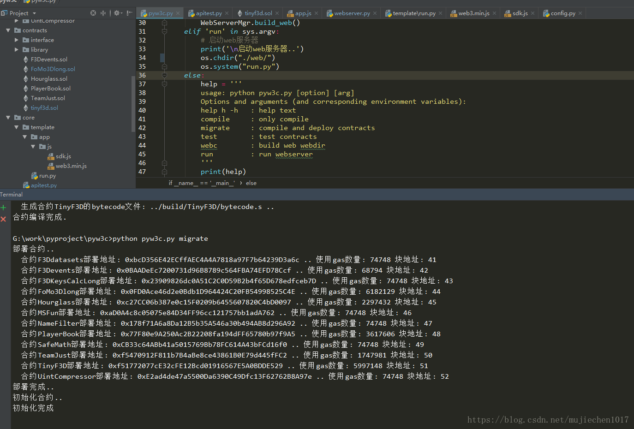
Task: Select Hourglass.sol in the project tree
Action: pos(49,79)
